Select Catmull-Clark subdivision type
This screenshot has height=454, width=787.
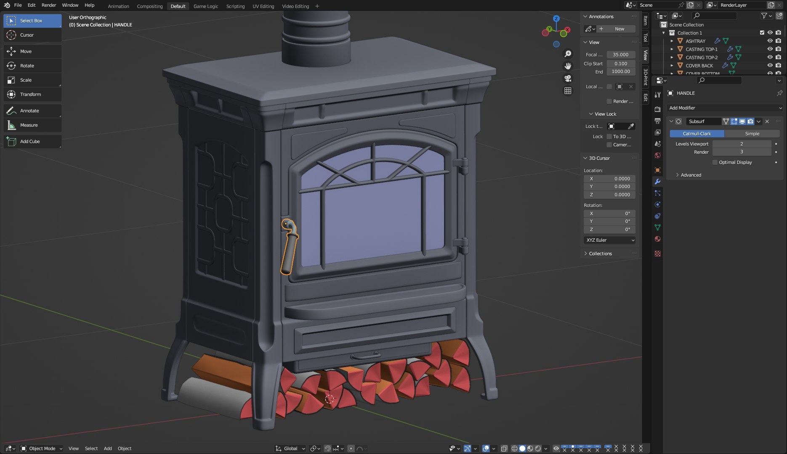(x=697, y=134)
